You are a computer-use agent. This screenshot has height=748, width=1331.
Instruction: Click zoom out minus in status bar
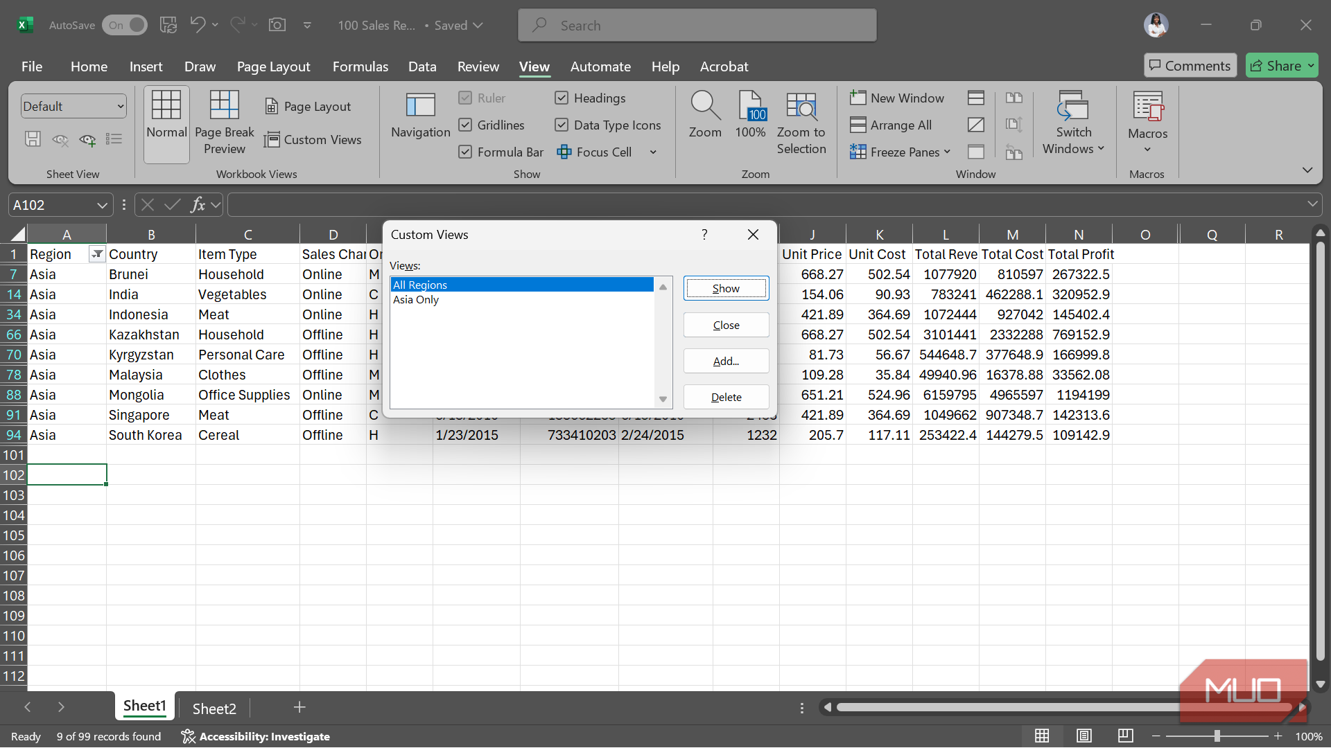click(1156, 736)
